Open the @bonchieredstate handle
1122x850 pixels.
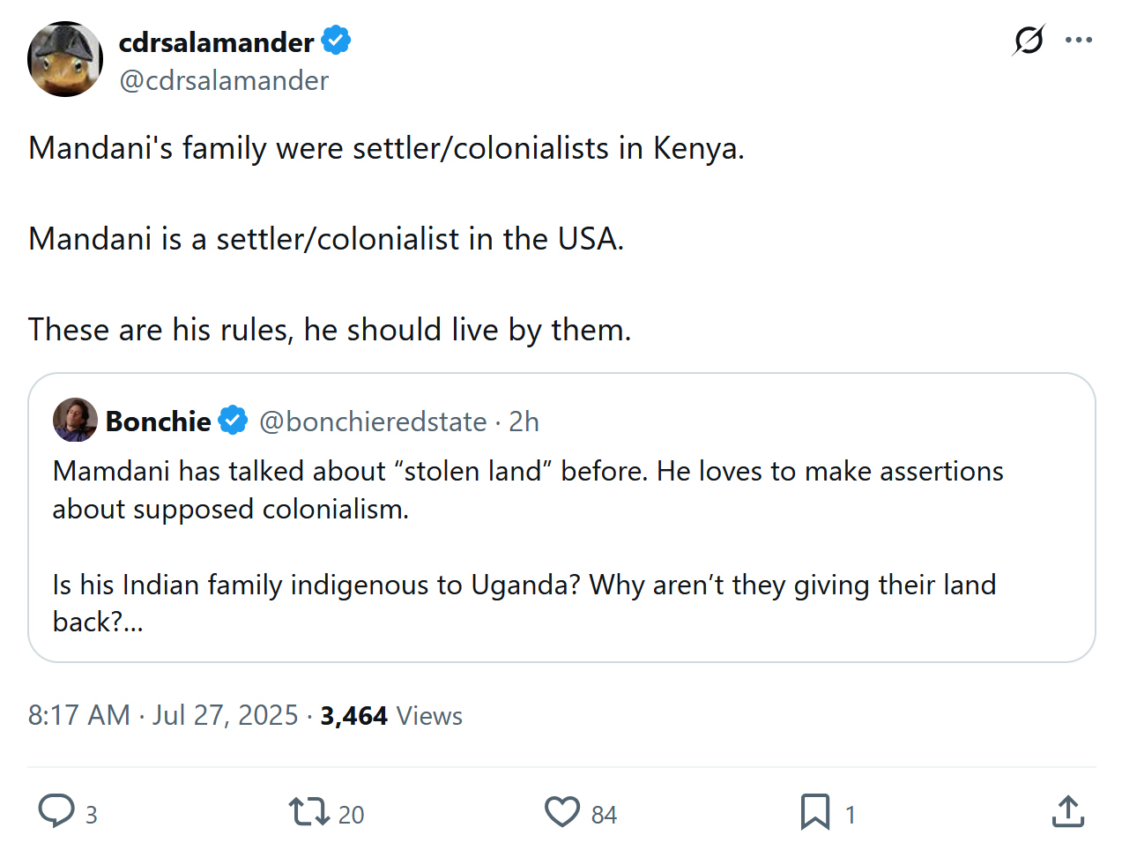(373, 421)
